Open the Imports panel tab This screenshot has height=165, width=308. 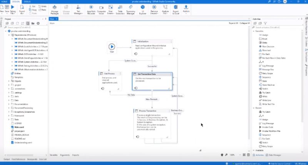75,155
